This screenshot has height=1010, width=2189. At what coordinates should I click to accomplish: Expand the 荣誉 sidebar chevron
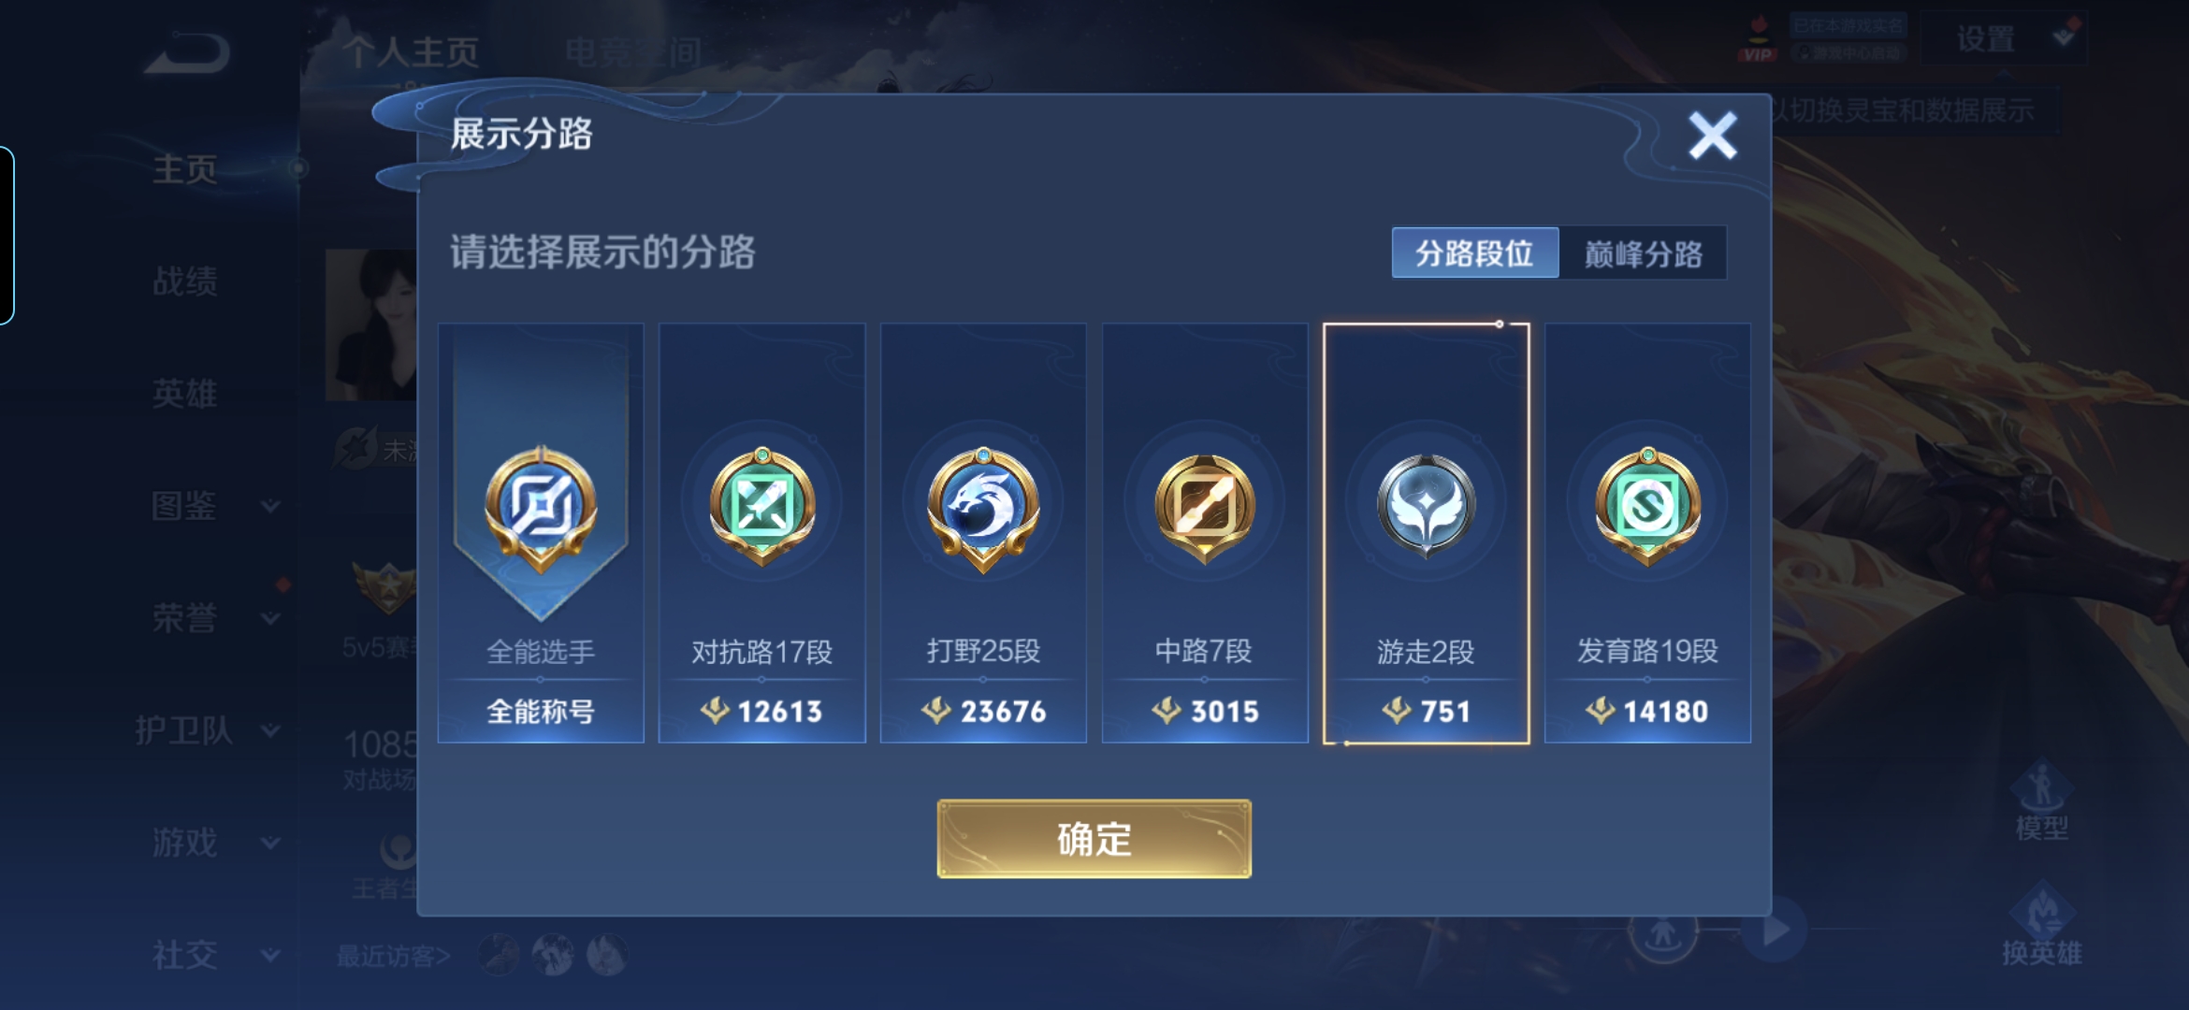coord(270,618)
